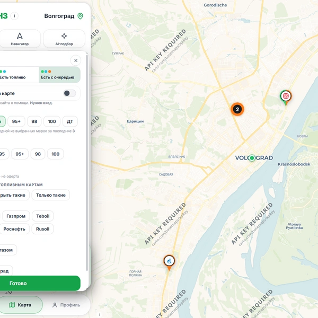Click the Царицын map label
Screen dimensions: 318x318
[x=135, y=121]
